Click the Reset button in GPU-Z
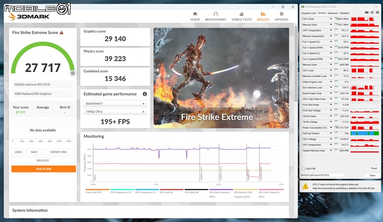Viewport: 383px width, 222px height. coord(374,169)
